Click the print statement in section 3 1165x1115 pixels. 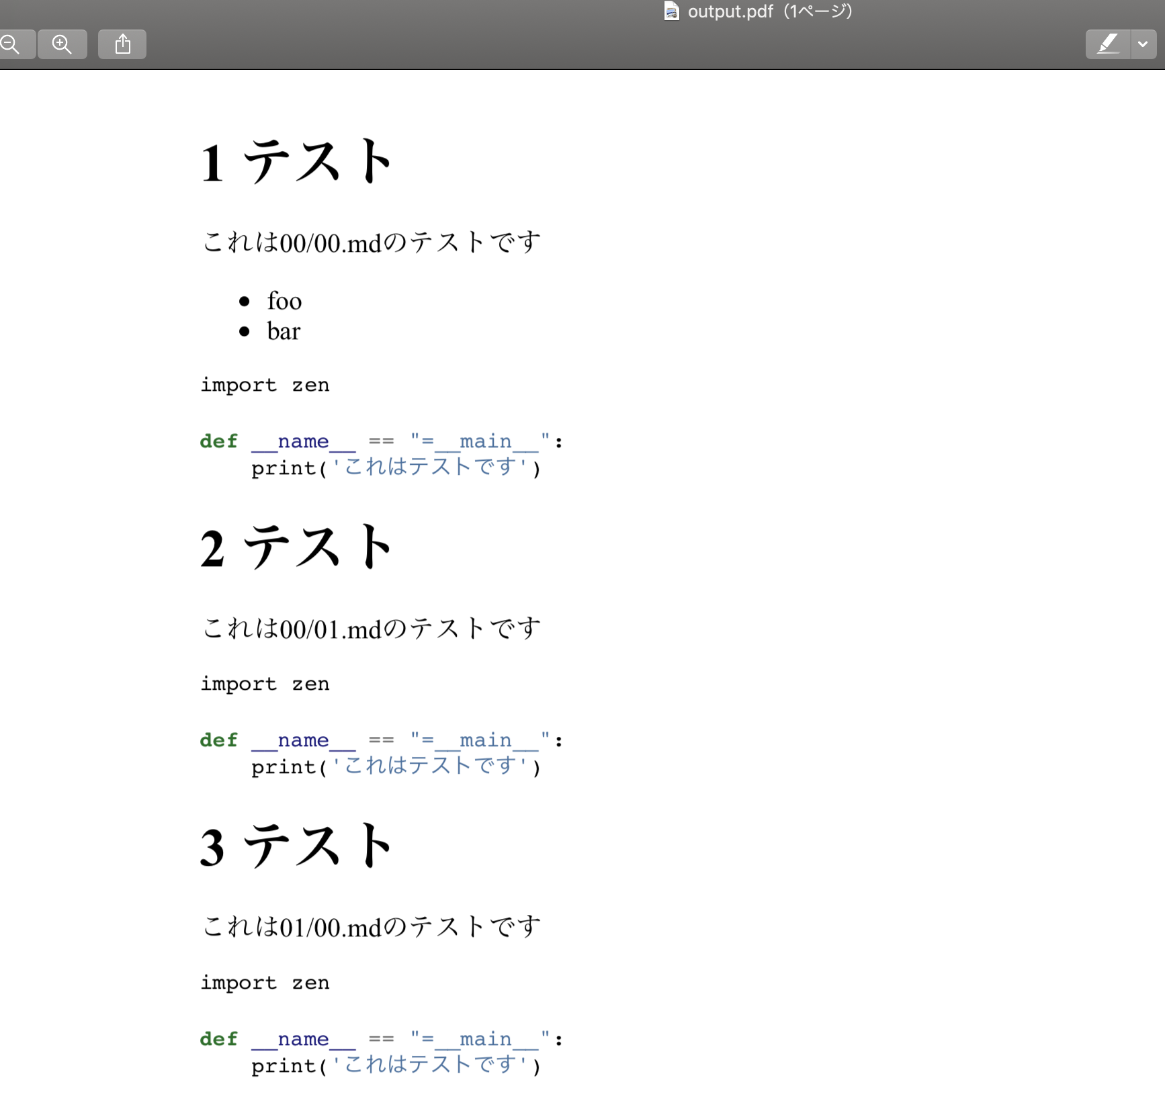[396, 1065]
